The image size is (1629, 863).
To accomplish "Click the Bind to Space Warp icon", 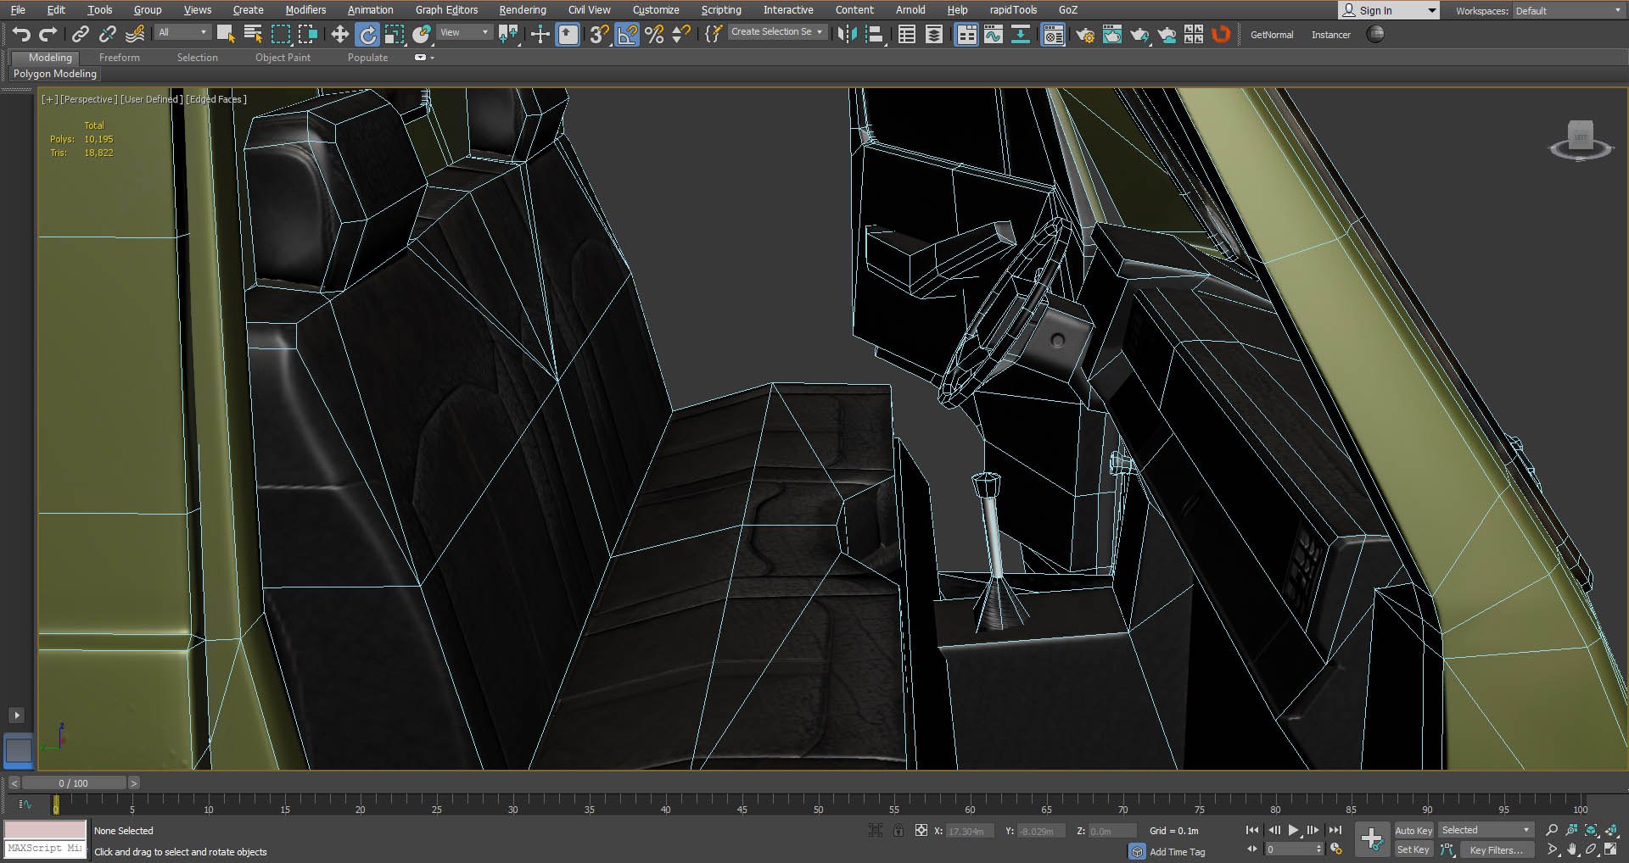I will pos(135,34).
